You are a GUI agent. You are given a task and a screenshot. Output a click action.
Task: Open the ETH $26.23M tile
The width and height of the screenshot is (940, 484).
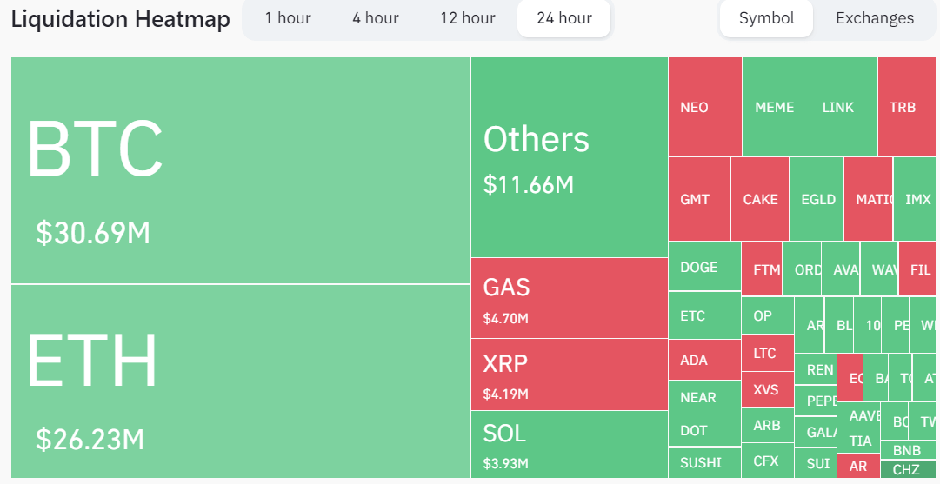point(240,381)
